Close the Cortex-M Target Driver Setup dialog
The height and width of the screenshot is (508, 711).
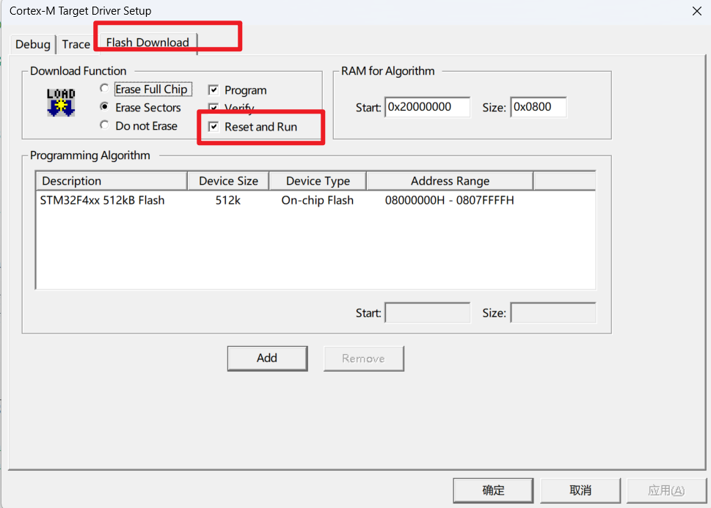pyautogui.click(x=697, y=11)
